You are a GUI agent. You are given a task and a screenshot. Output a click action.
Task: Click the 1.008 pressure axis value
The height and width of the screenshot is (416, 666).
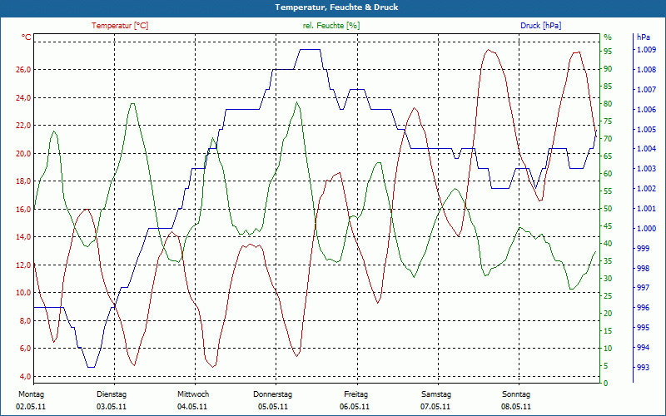(646, 70)
